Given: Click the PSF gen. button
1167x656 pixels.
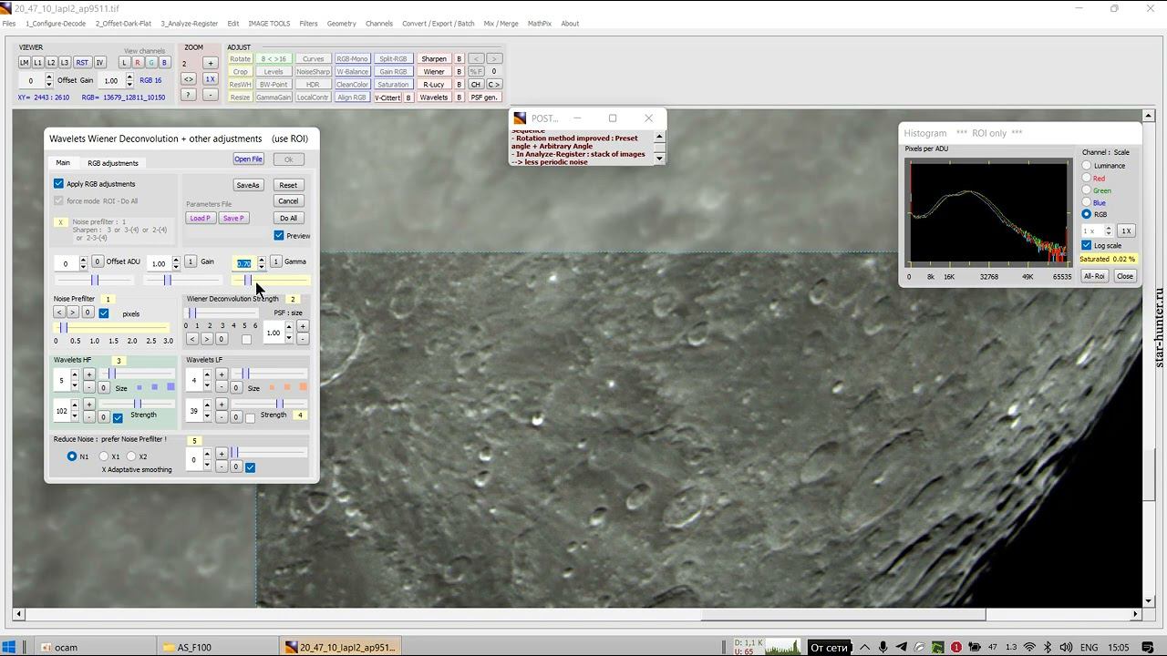Looking at the screenshot, I should tap(484, 97).
